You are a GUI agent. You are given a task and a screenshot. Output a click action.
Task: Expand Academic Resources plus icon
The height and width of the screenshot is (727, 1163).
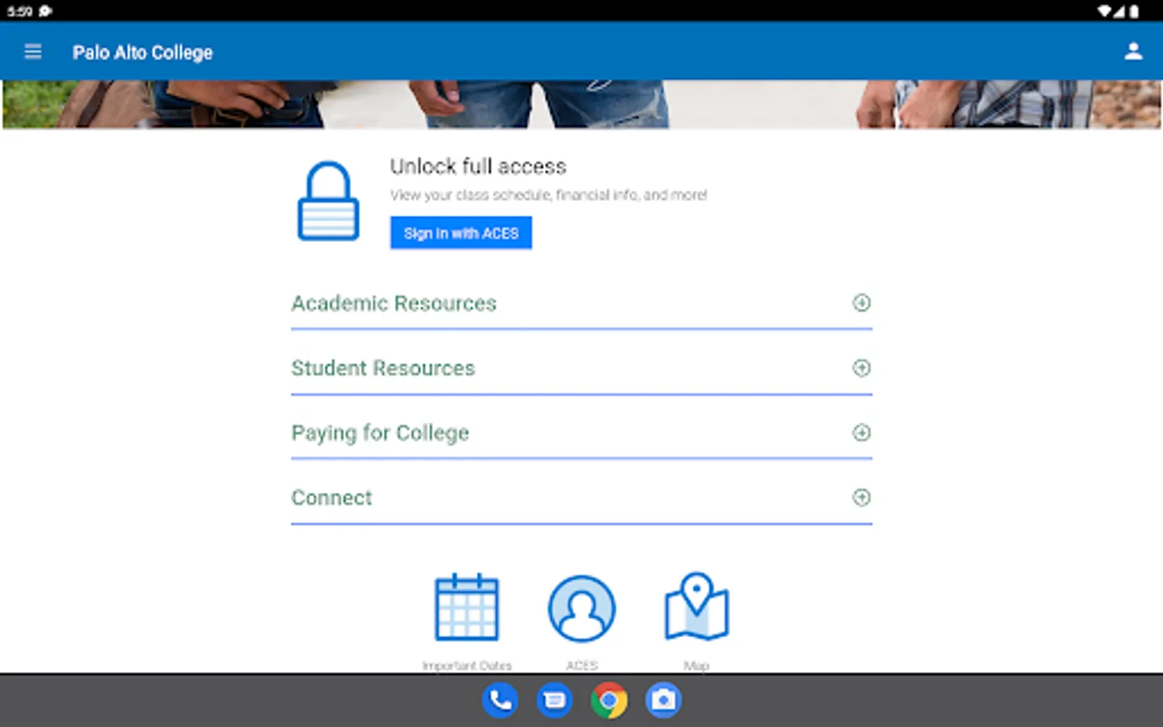click(x=862, y=303)
